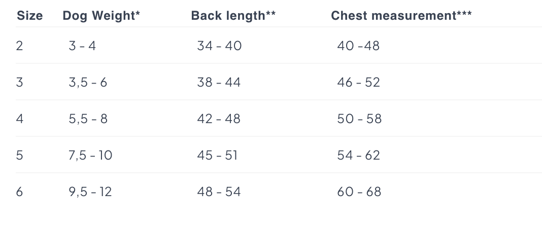Click the chest measurement value 54 - 62

tap(358, 156)
